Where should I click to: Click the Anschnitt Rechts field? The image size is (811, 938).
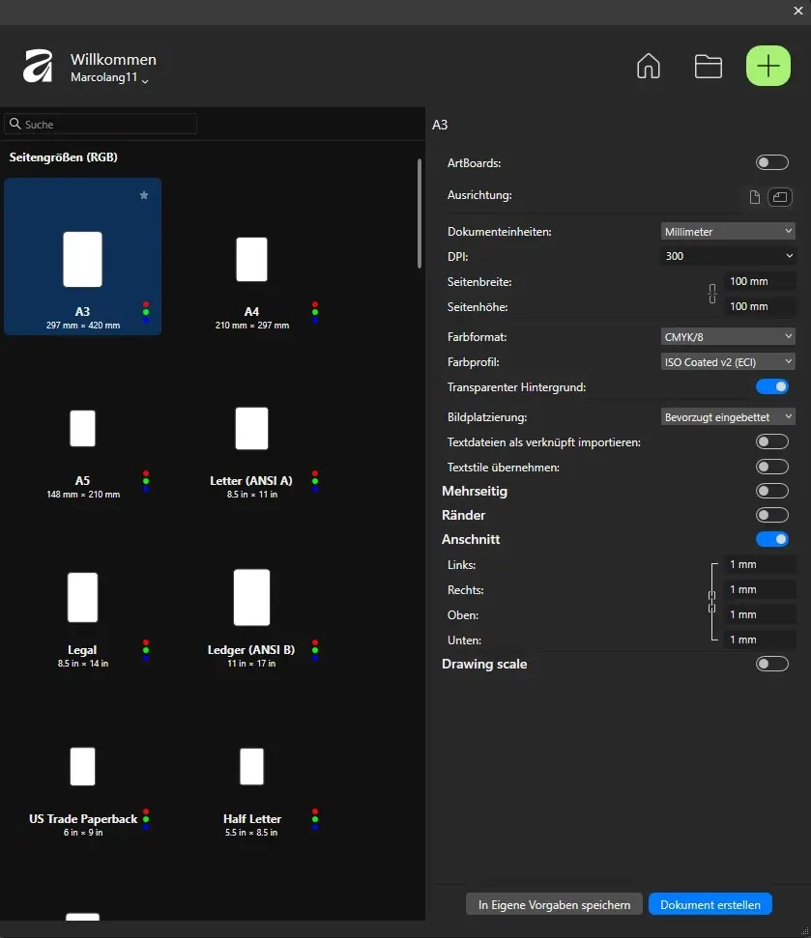tap(760, 589)
